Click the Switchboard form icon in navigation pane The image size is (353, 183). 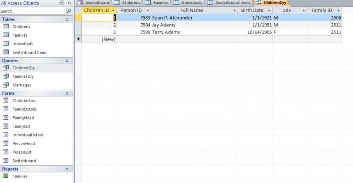tap(6, 161)
